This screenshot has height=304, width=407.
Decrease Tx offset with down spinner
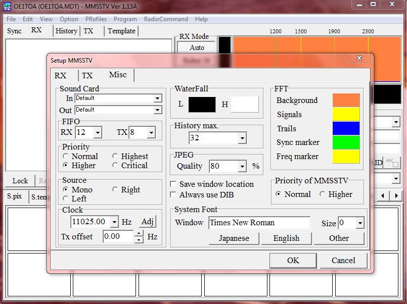[139, 239]
